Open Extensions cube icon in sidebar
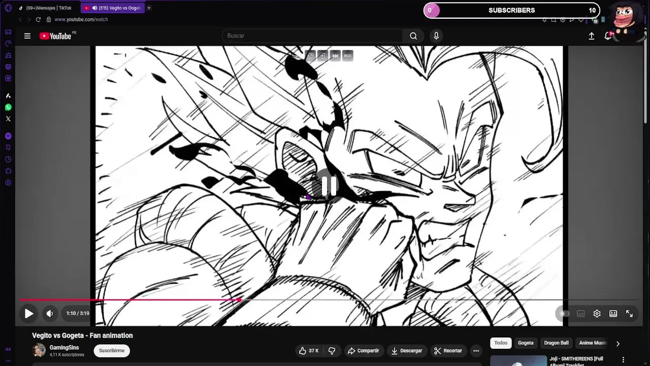Image resolution: width=650 pixels, height=366 pixels. (x=8, y=171)
